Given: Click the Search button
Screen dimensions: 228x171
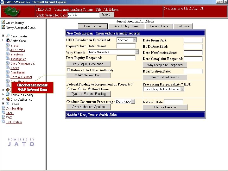Looking at the screenshot, I should click(x=107, y=14).
